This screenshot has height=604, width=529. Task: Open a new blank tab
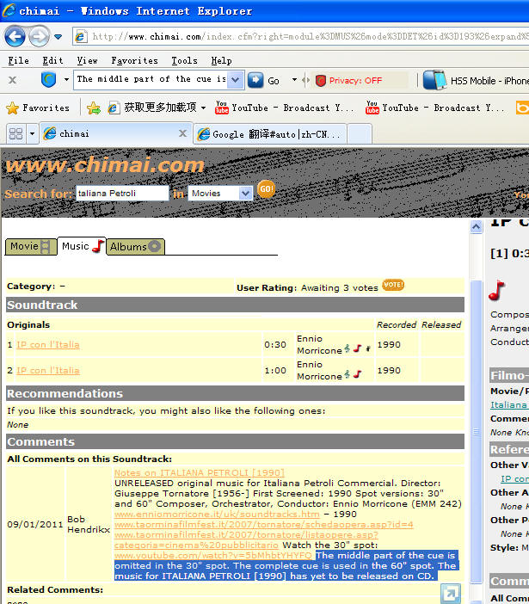click(x=360, y=134)
